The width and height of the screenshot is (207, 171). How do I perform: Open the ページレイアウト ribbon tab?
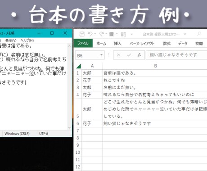click(142, 44)
